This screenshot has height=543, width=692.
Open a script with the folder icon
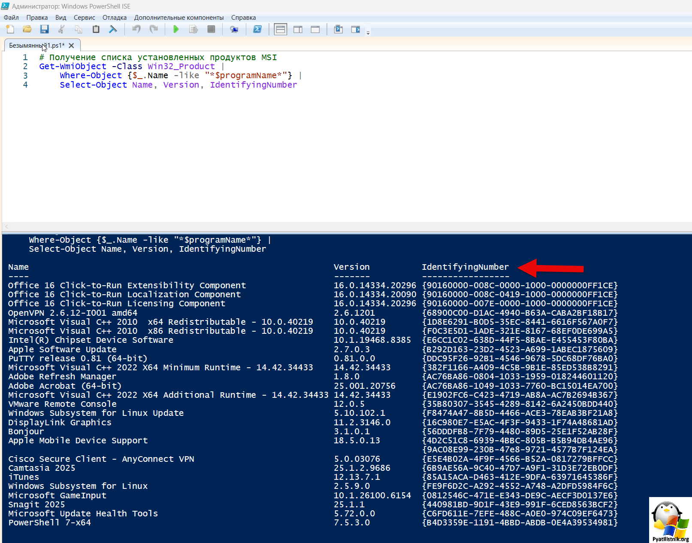[x=27, y=29]
